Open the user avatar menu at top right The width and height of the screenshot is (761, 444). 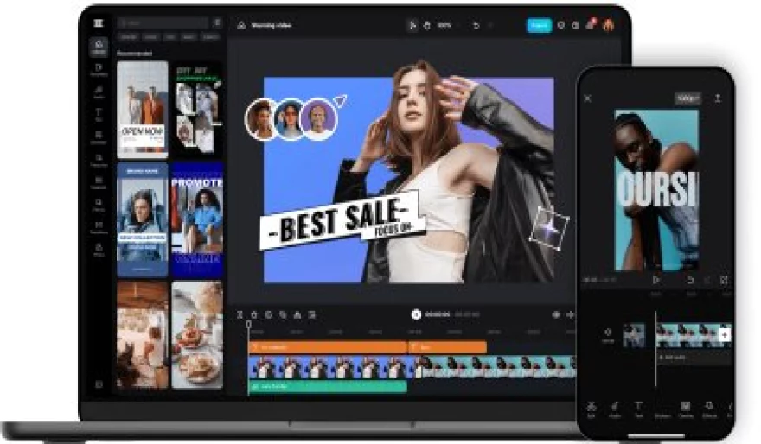click(609, 25)
